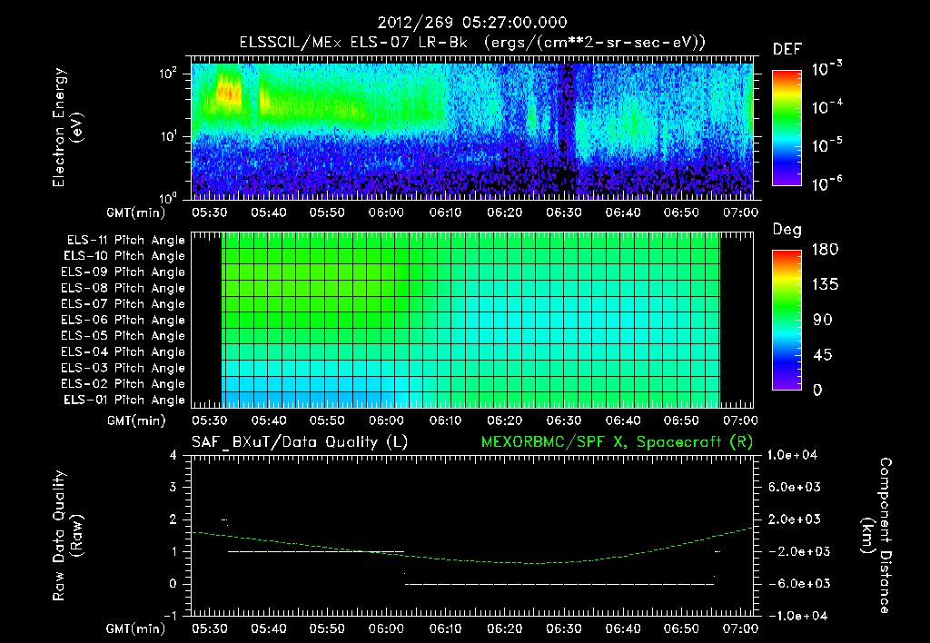Viewport: 930px width, 643px height.
Task: Click the 2.0e+03 right axis tick label
Action: coord(795,519)
